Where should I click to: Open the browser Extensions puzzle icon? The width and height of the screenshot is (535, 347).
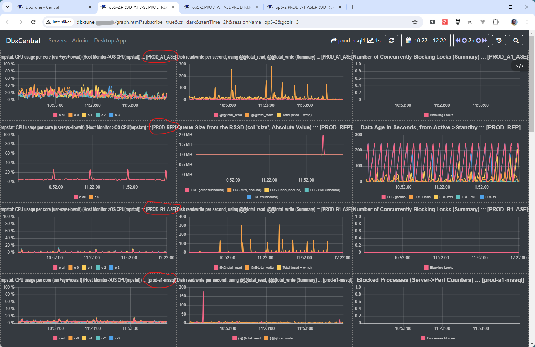495,22
